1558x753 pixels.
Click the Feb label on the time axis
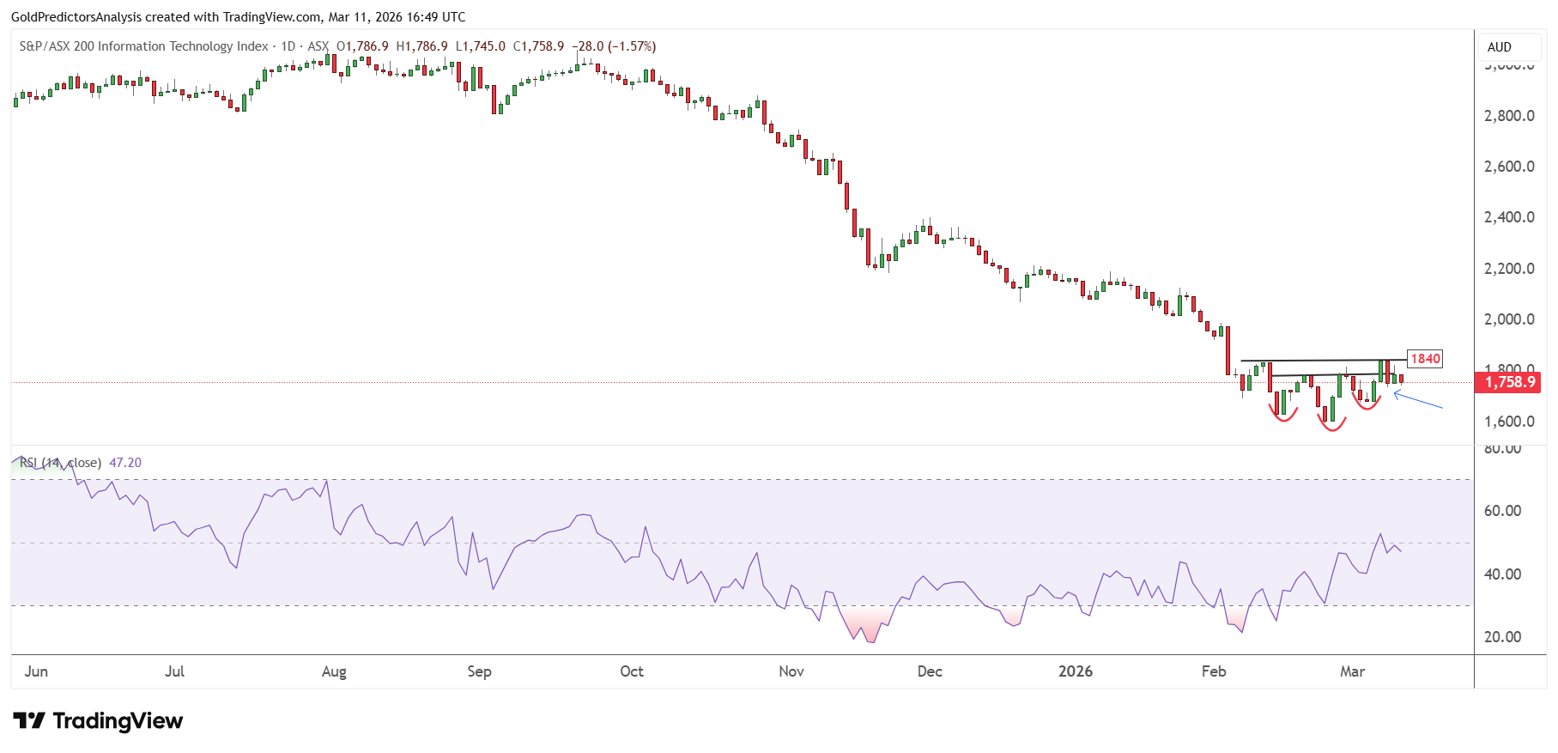(1214, 671)
